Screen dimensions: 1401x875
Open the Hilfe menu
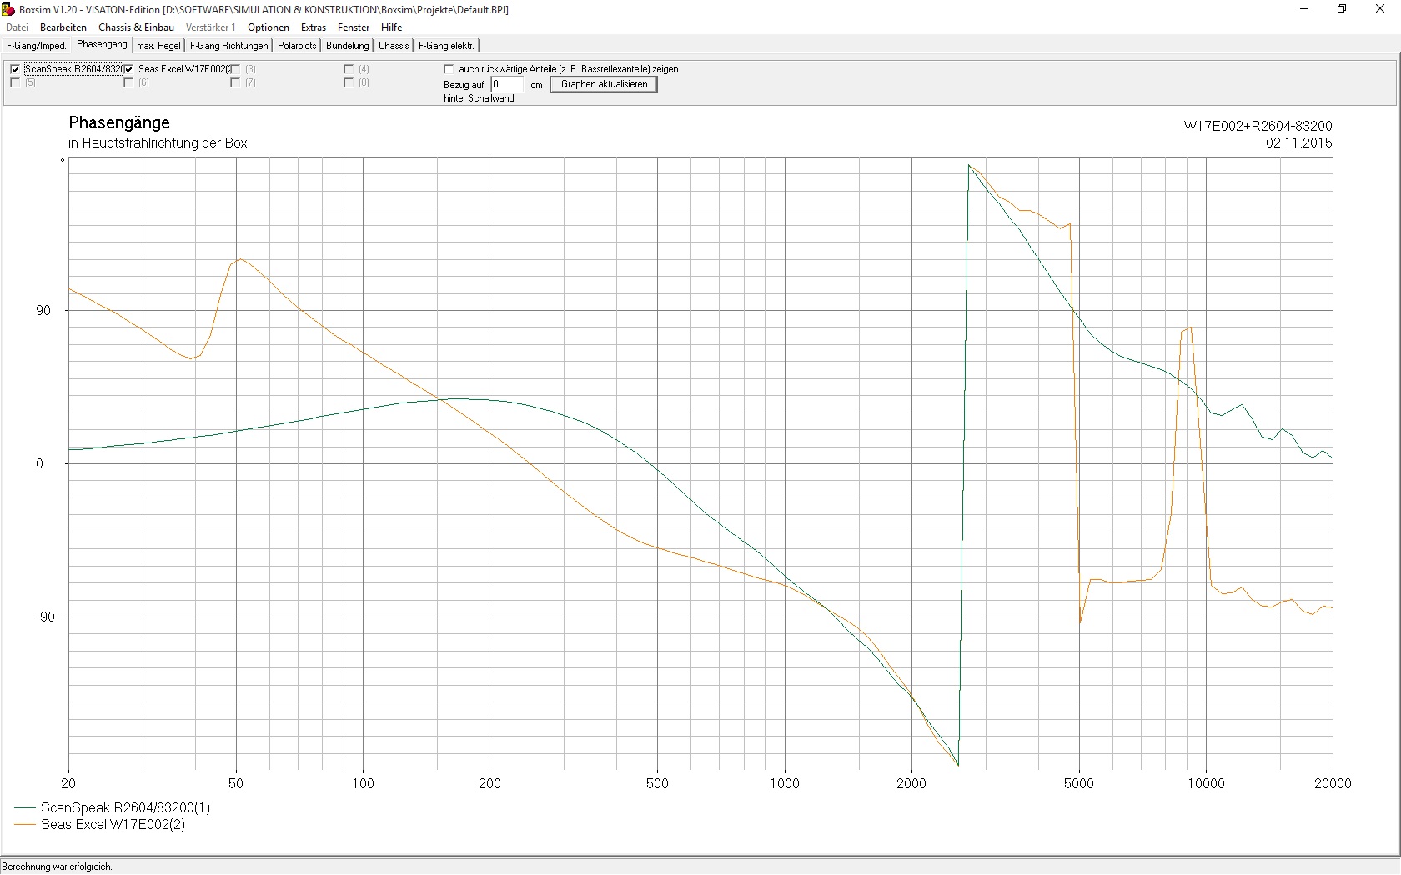391,27
